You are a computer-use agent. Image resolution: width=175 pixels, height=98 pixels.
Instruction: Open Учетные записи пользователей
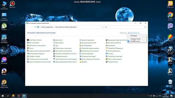pyautogui.click(x=38, y=59)
